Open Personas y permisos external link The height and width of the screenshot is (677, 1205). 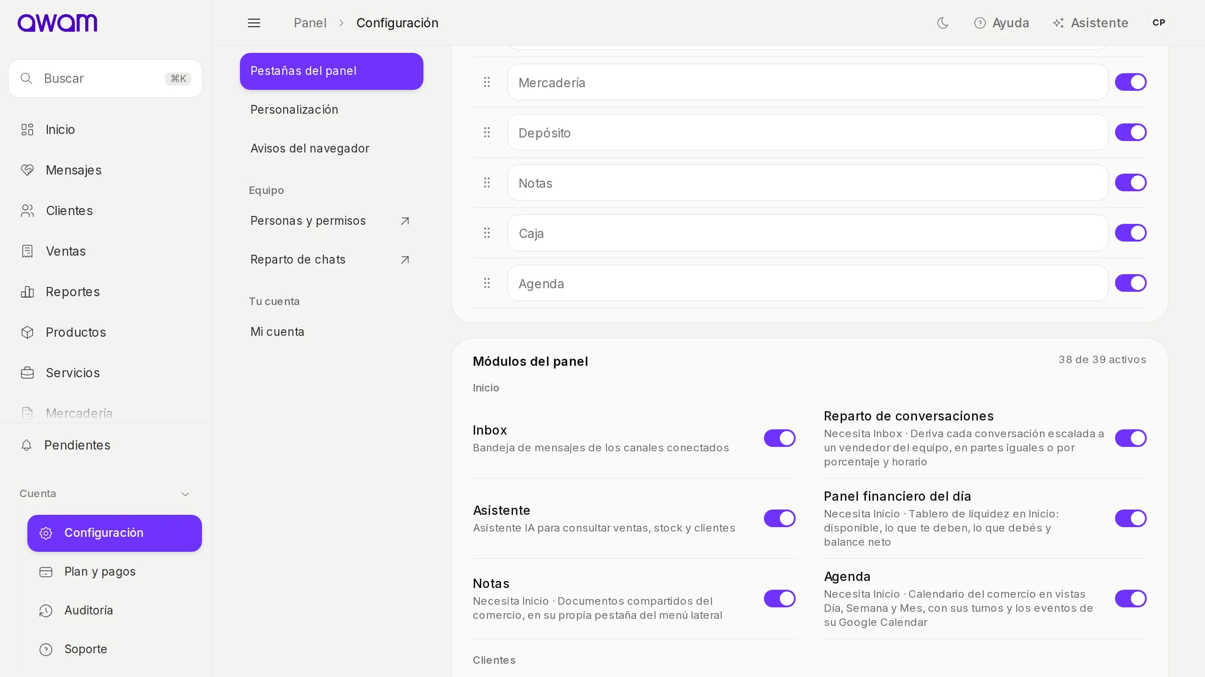(x=331, y=221)
